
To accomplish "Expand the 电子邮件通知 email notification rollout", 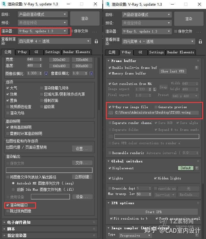I will [x=4, y=222].
